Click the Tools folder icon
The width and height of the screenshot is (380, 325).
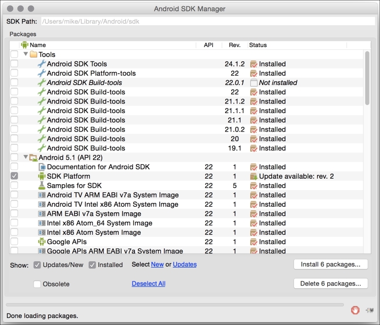coord(33,54)
